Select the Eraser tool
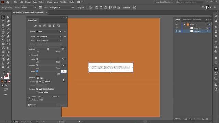This screenshot has width=219, height=123. click(x=8, y=37)
